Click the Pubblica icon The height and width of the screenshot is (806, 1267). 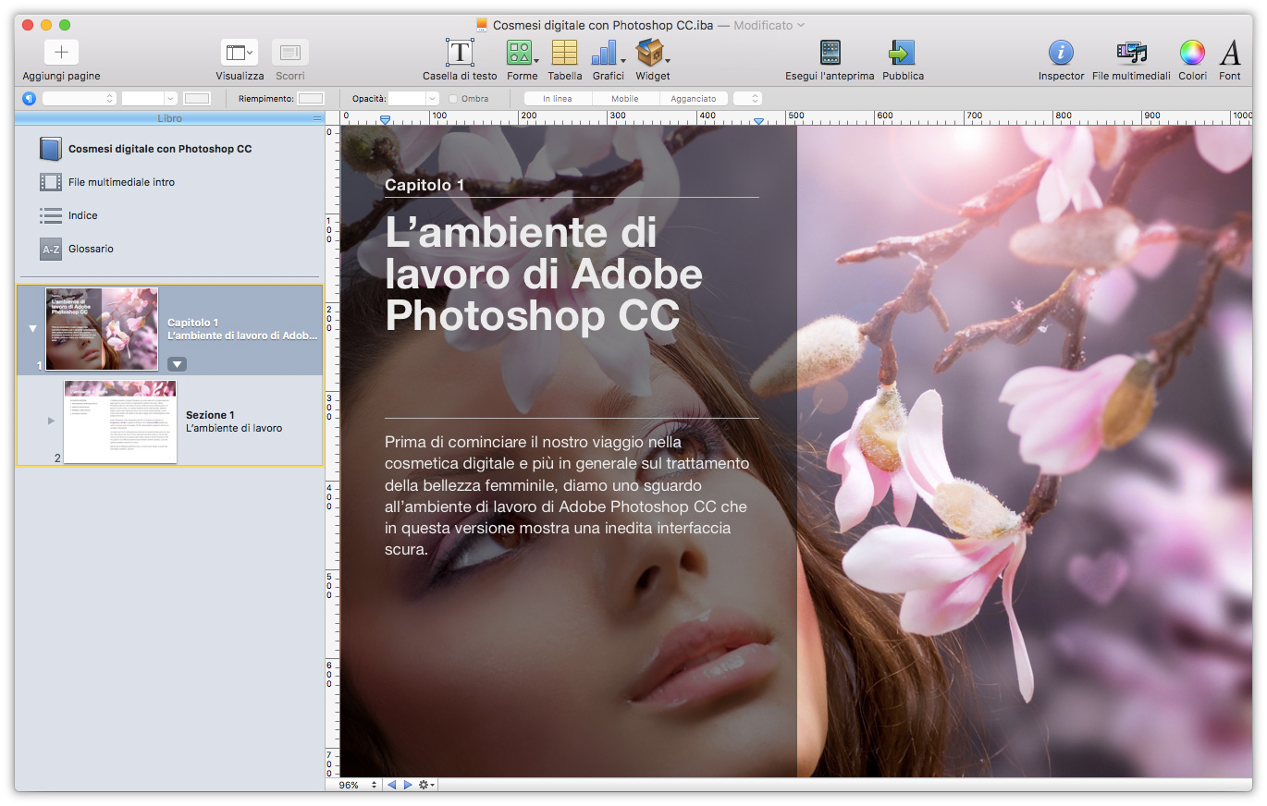pos(902,53)
